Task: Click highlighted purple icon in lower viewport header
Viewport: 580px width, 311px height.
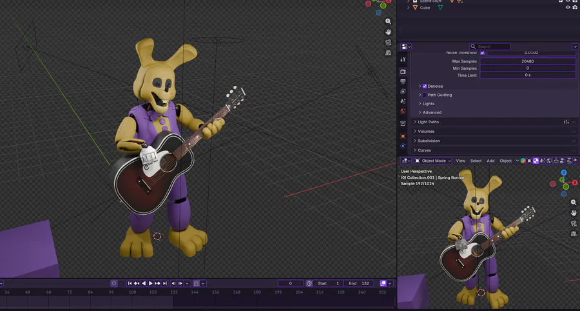Action: coord(536,161)
